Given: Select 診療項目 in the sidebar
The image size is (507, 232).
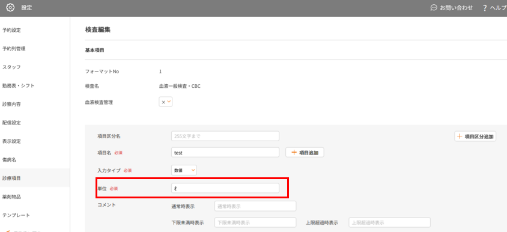Looking at the screenshot, I should (x=11, y=178).
